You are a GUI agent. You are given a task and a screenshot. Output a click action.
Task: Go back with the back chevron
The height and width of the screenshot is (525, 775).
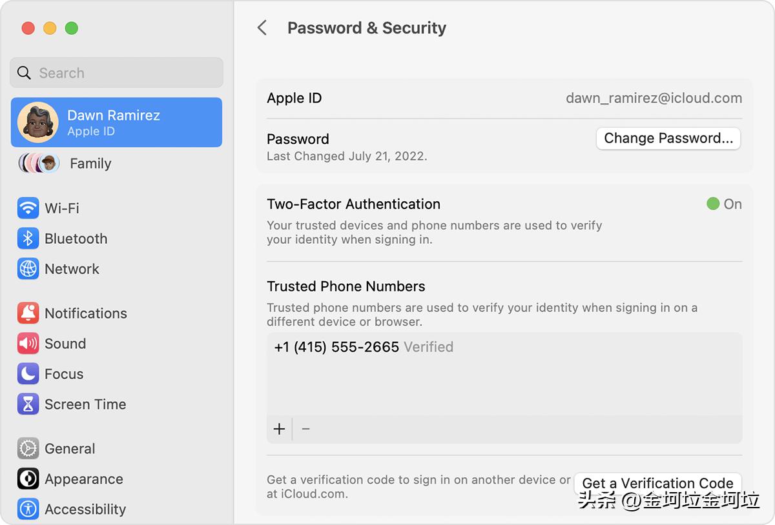(x=262, y=28)
